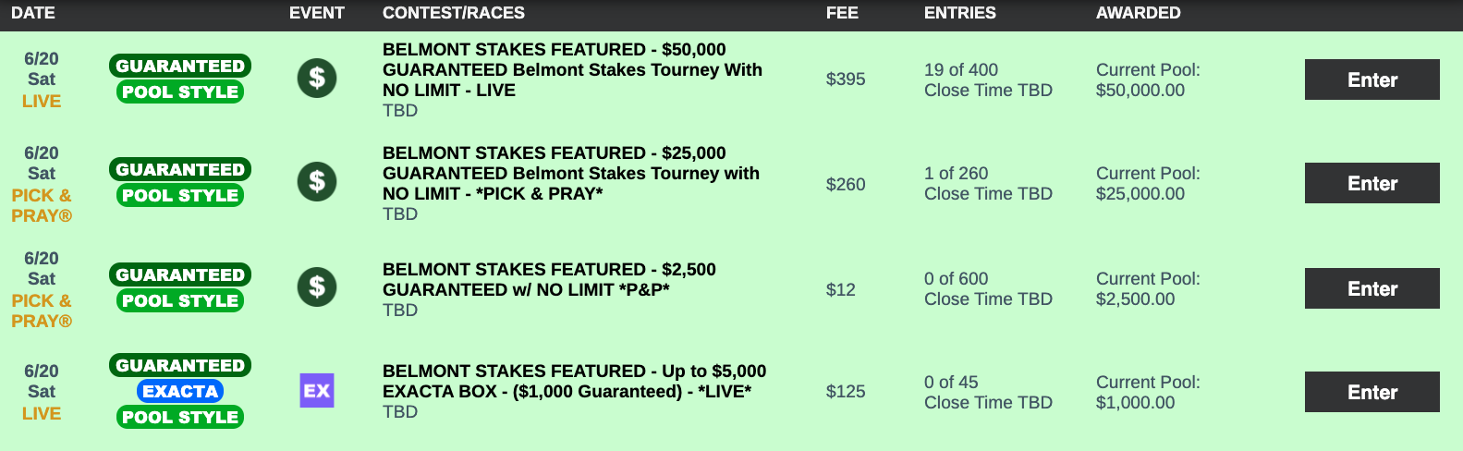Click GUARANTEED badge in $25,000 row
1463x451 pixels.
pos(180,169)
